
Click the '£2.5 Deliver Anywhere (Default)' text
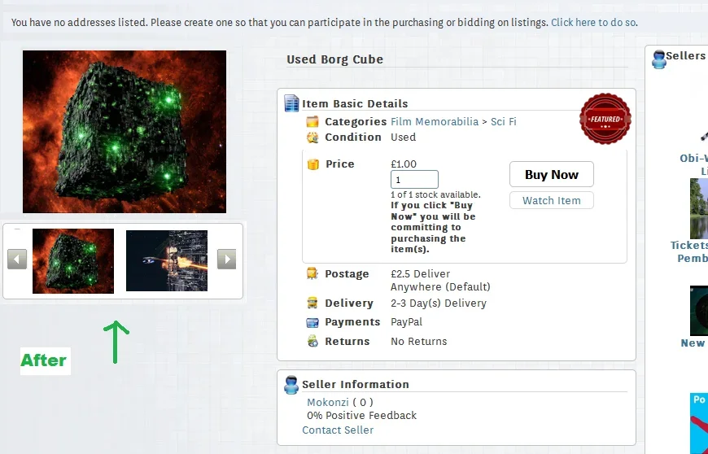[440, 280]
